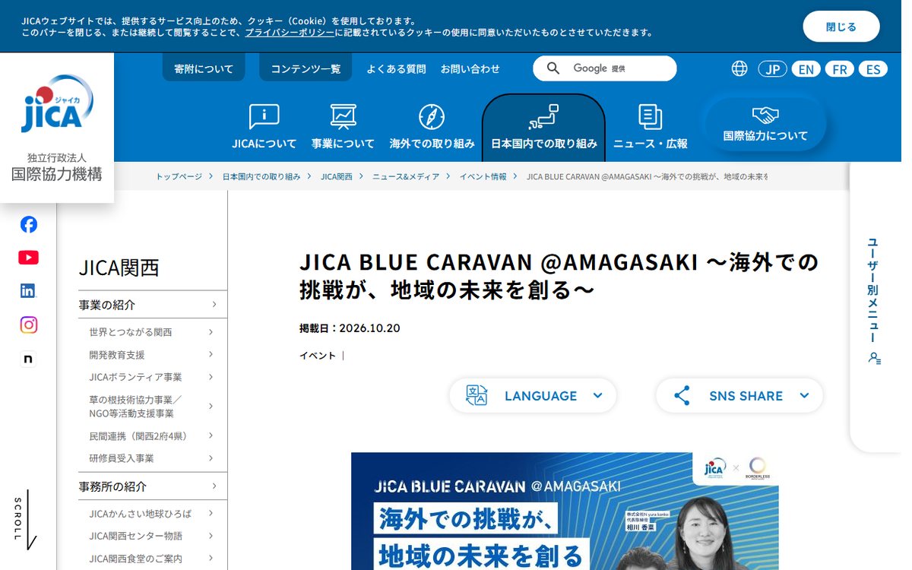
Task: Open the 海外での取り組み menu
Action: coord(432,127)
